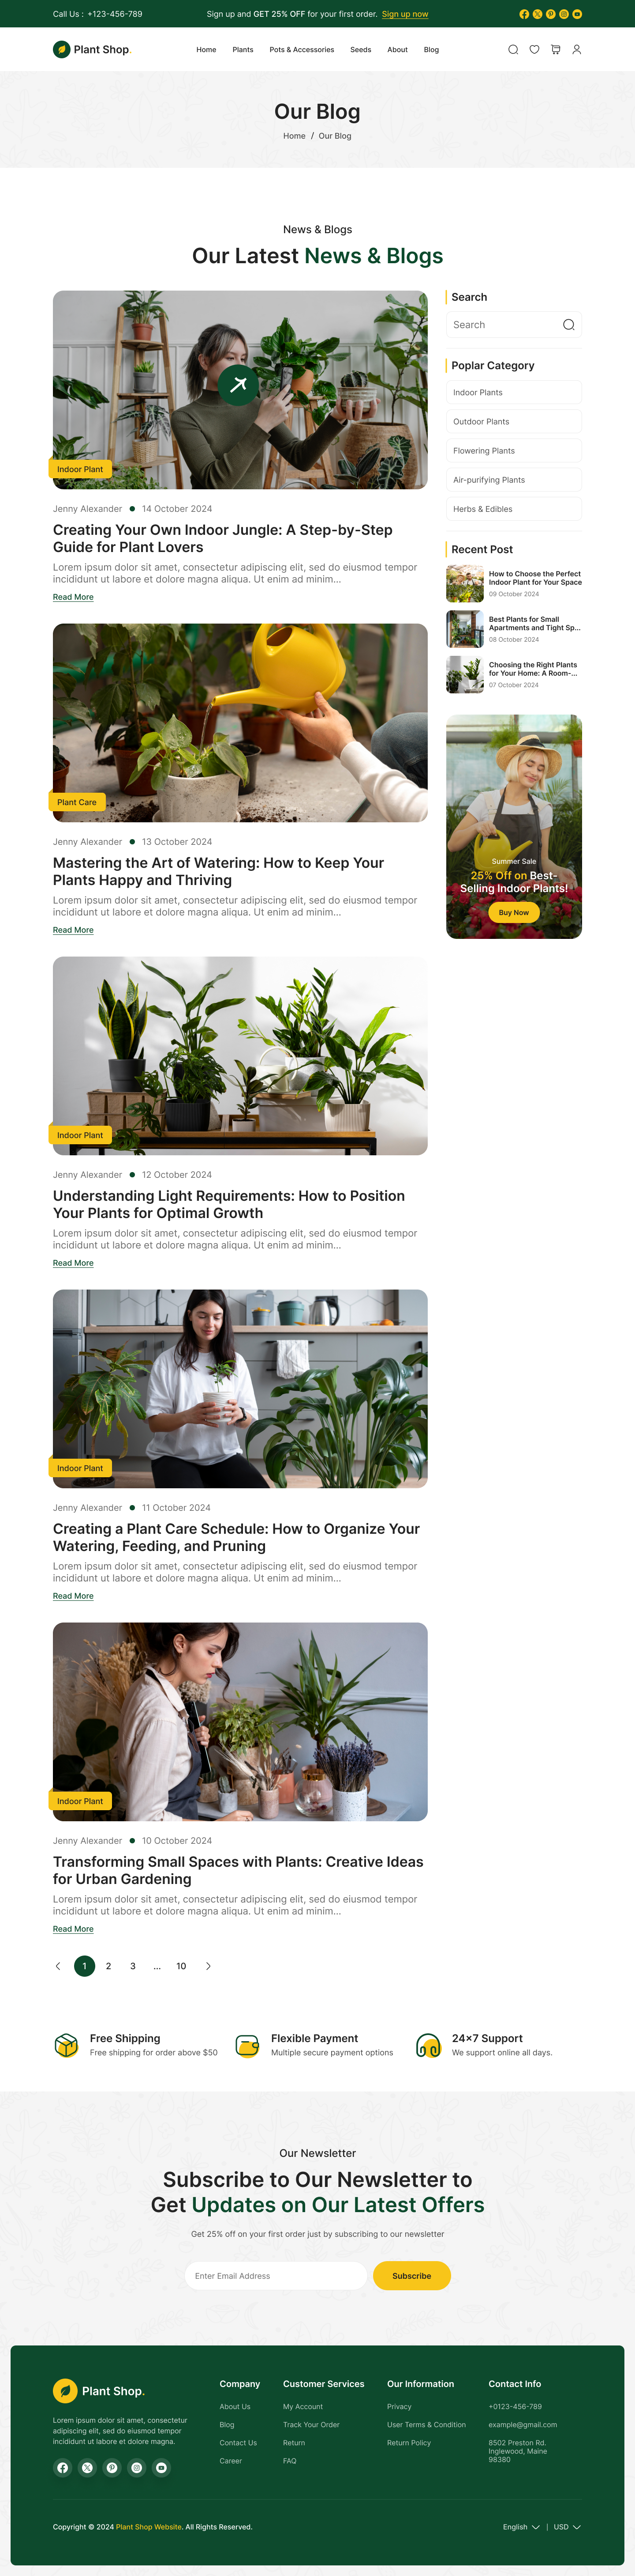This screenshot has width=635, height=2576.
Task: Click the Enter Email Address field
Action: coord(276,2276)
